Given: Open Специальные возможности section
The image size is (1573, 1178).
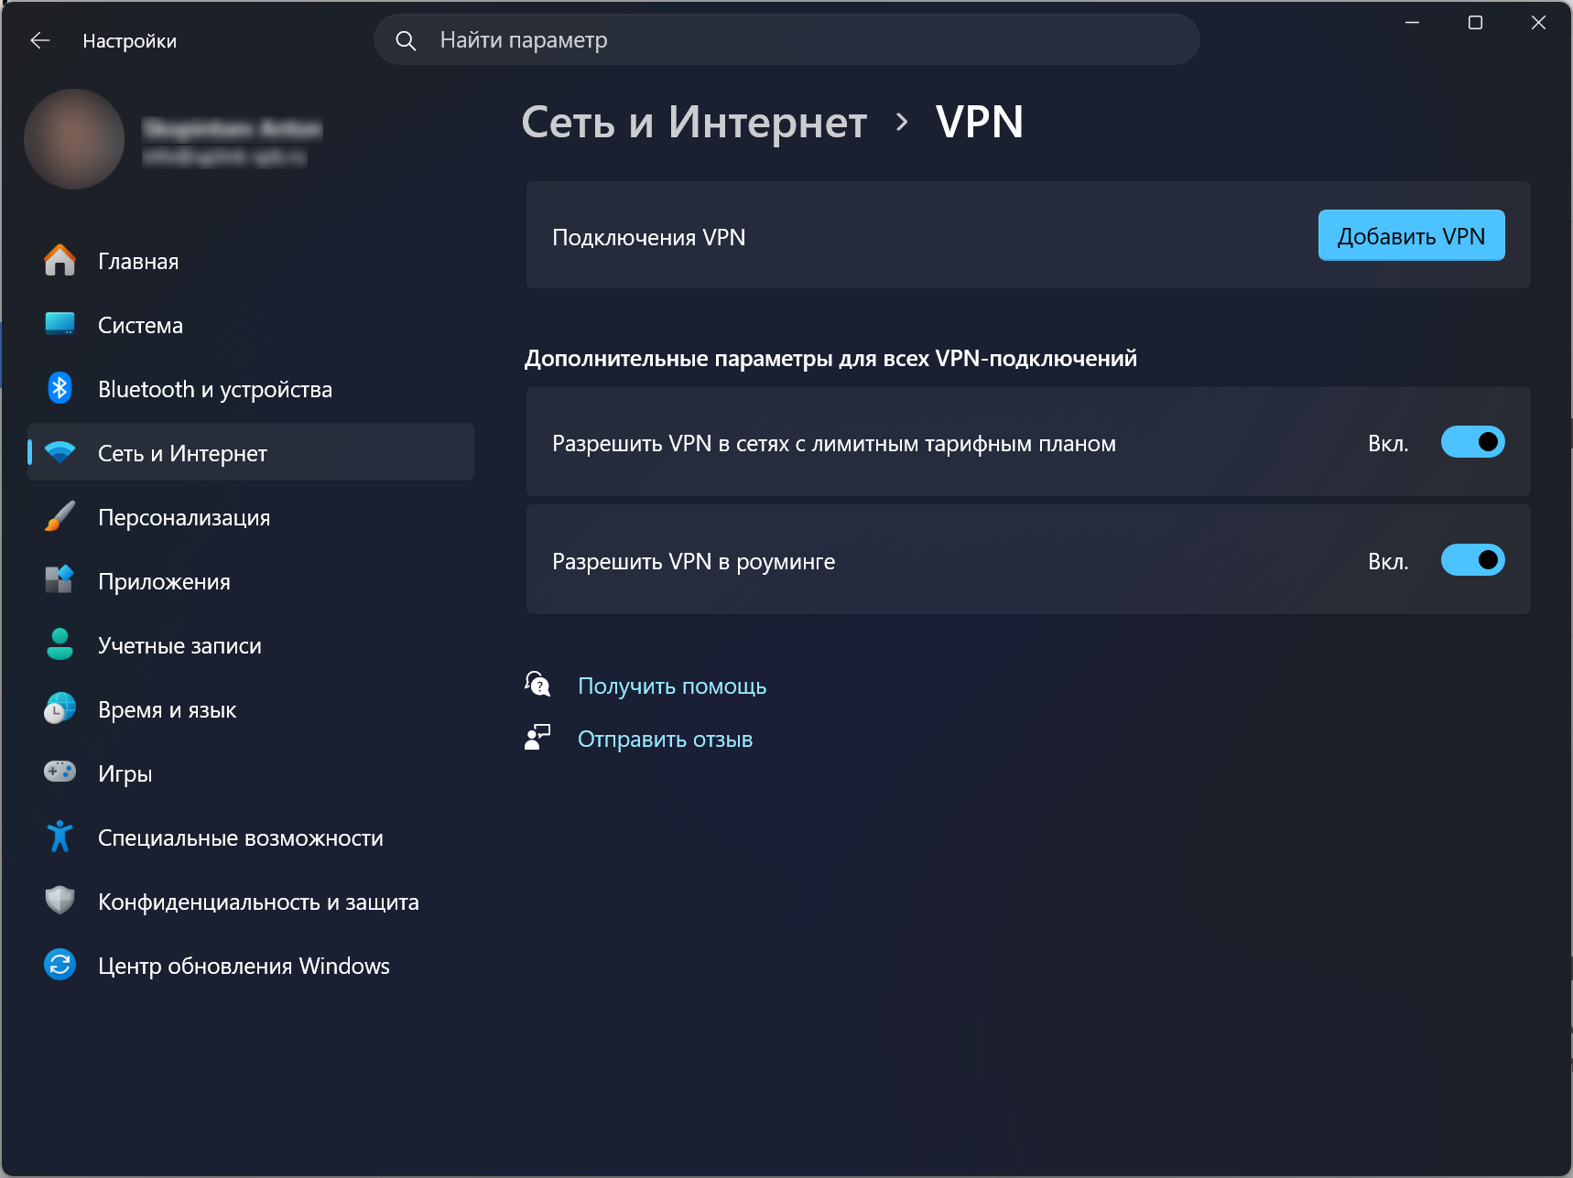Looking at the screenshot, I should (251, 838).
